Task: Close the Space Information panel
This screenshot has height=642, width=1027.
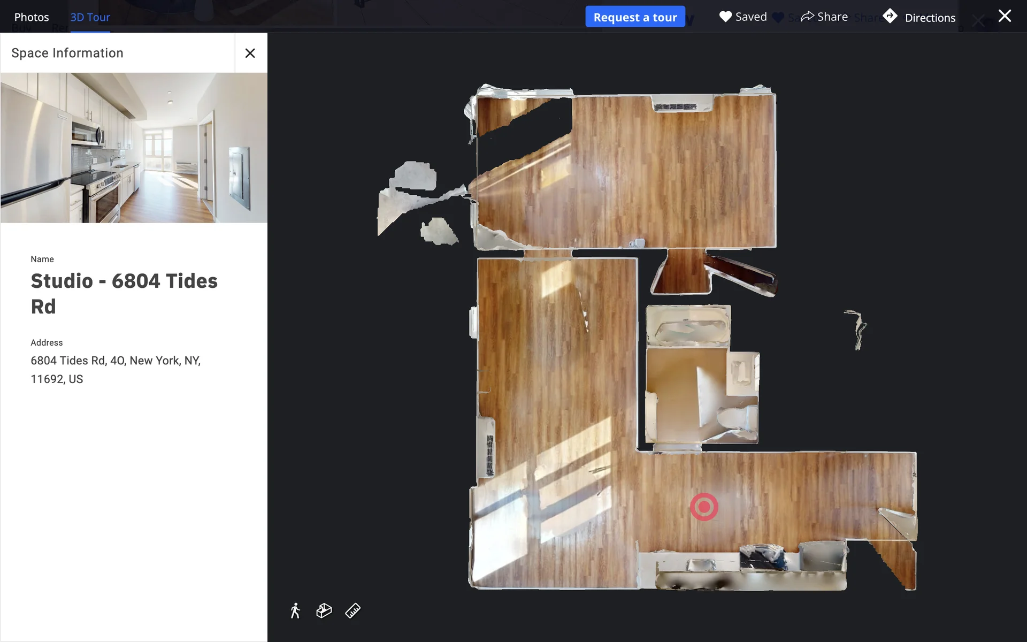Action: tap(250, 53)
